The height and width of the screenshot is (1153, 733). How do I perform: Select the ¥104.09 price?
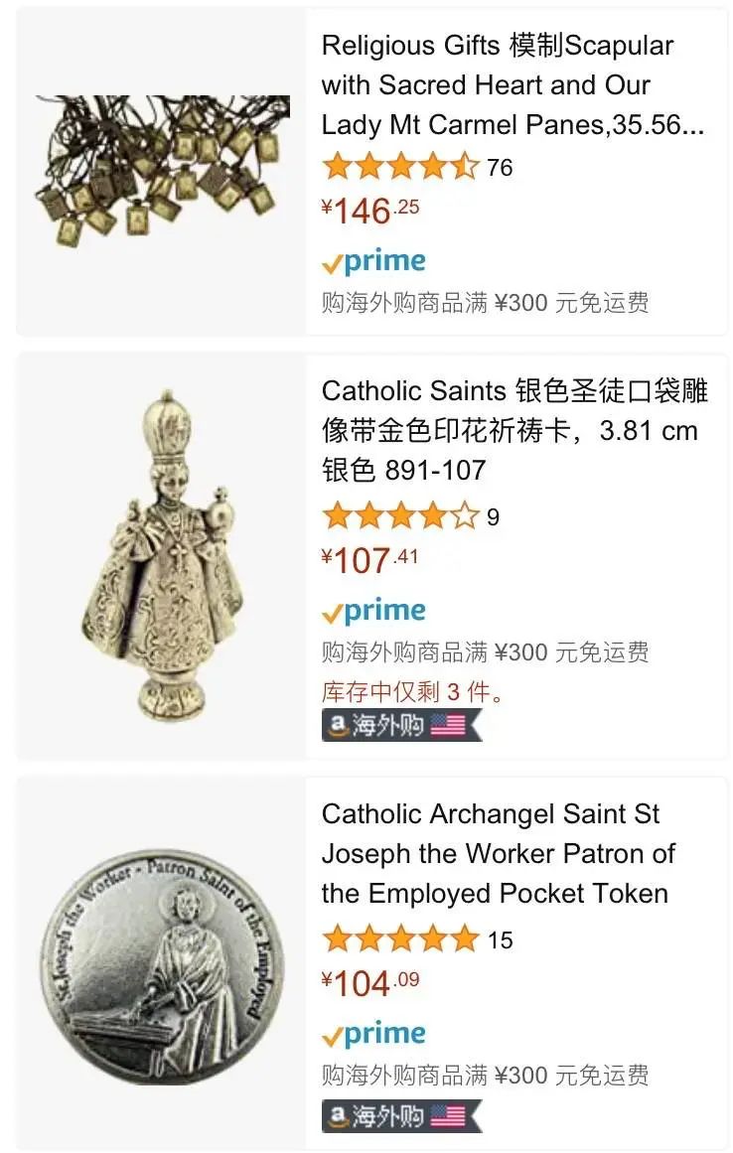[x=369, y=982]
